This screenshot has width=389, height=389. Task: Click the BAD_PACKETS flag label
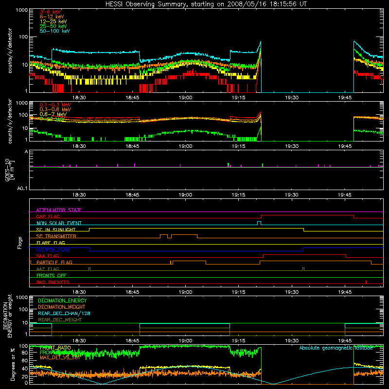coord(53,282)
